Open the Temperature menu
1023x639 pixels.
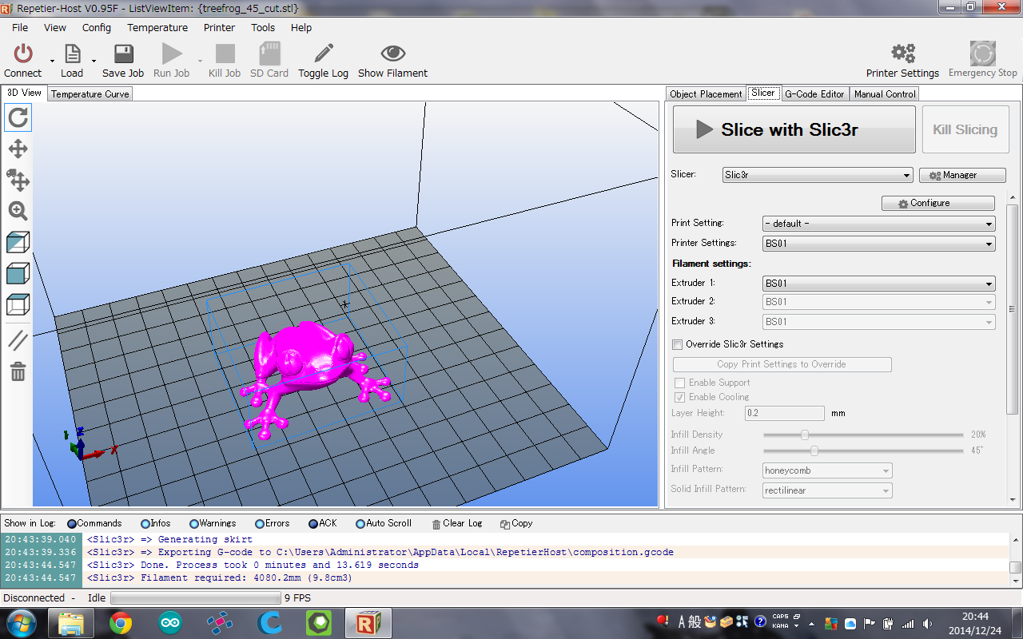click(157, 27)
